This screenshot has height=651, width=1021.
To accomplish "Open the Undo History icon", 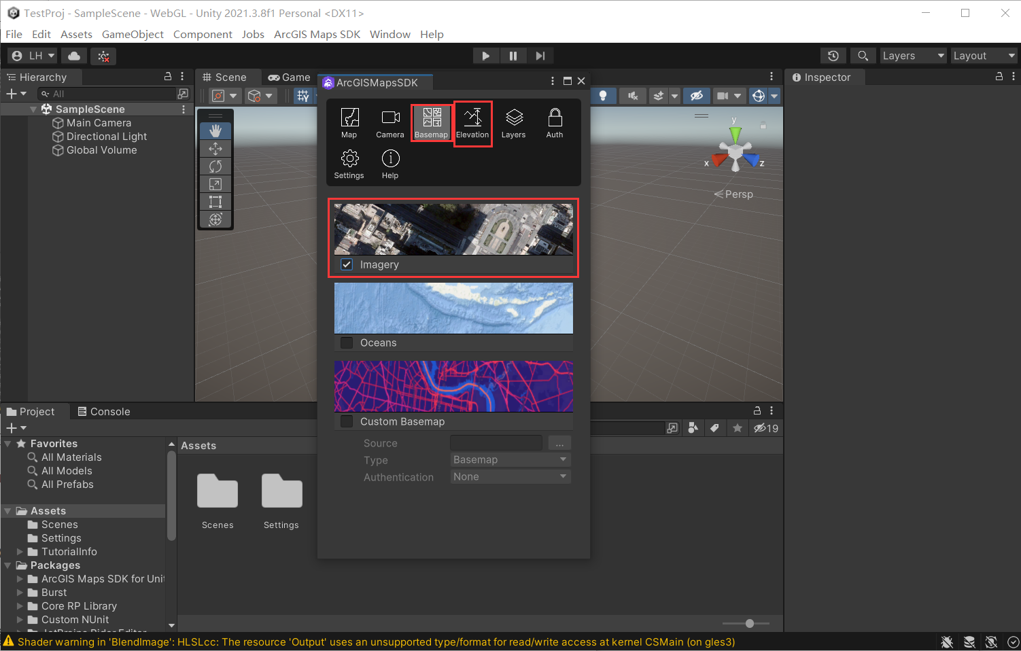I will pos(833,56).
